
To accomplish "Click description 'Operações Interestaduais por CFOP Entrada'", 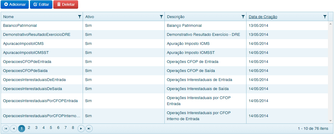I will point(199,101).
